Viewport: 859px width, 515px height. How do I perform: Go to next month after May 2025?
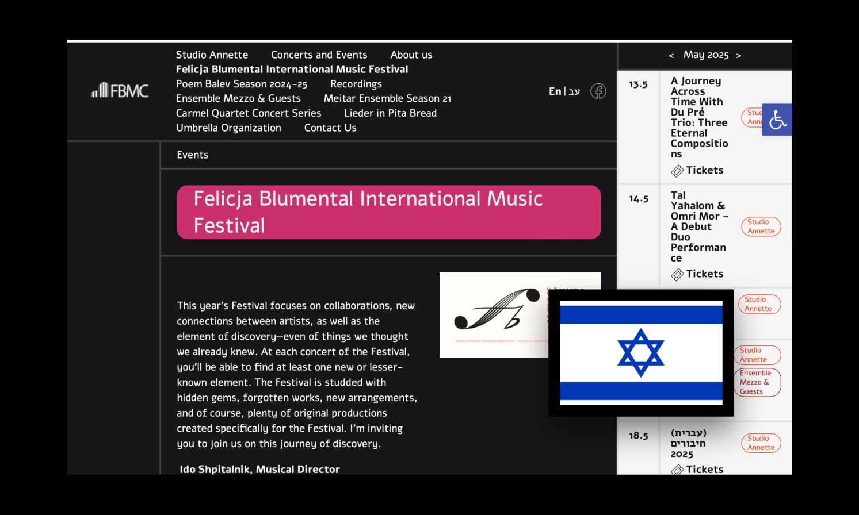pos(739,56)
